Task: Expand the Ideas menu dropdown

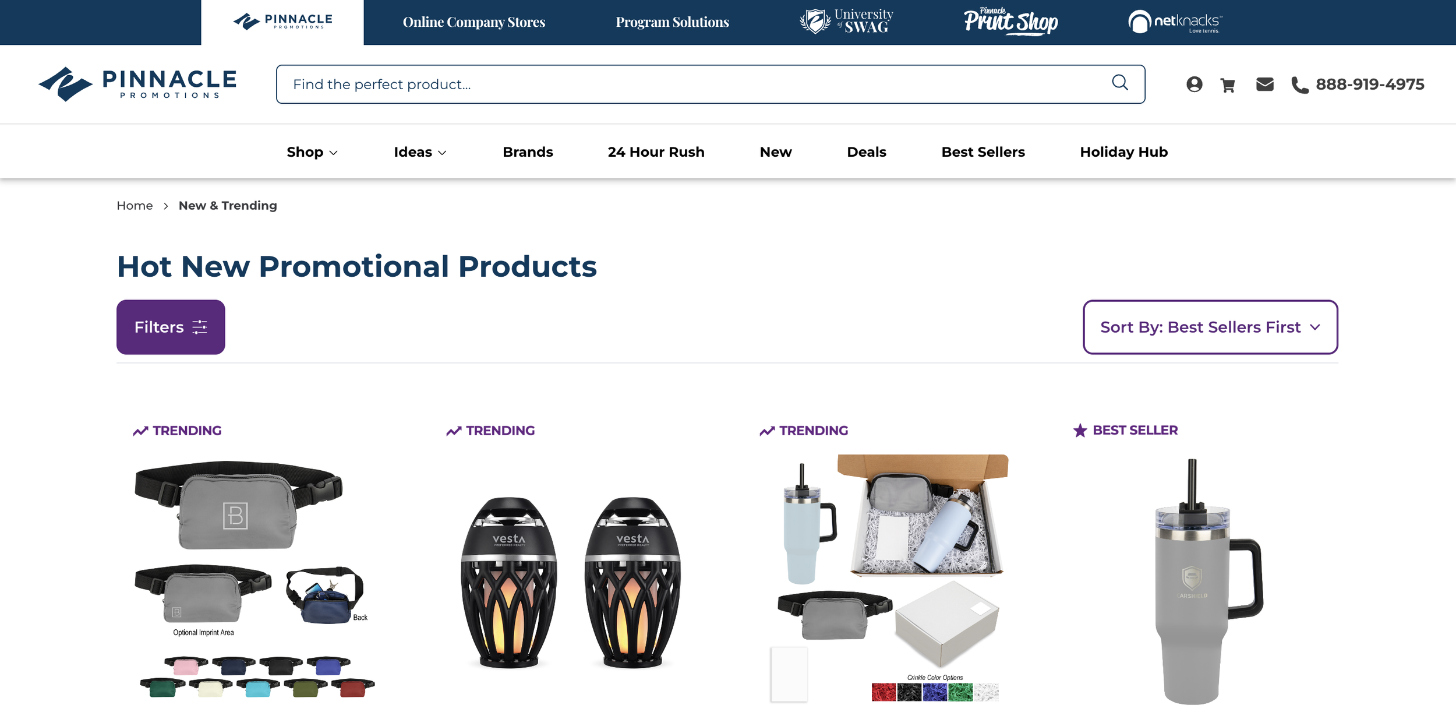Action: pyautogui.click(x=420, y=152)
